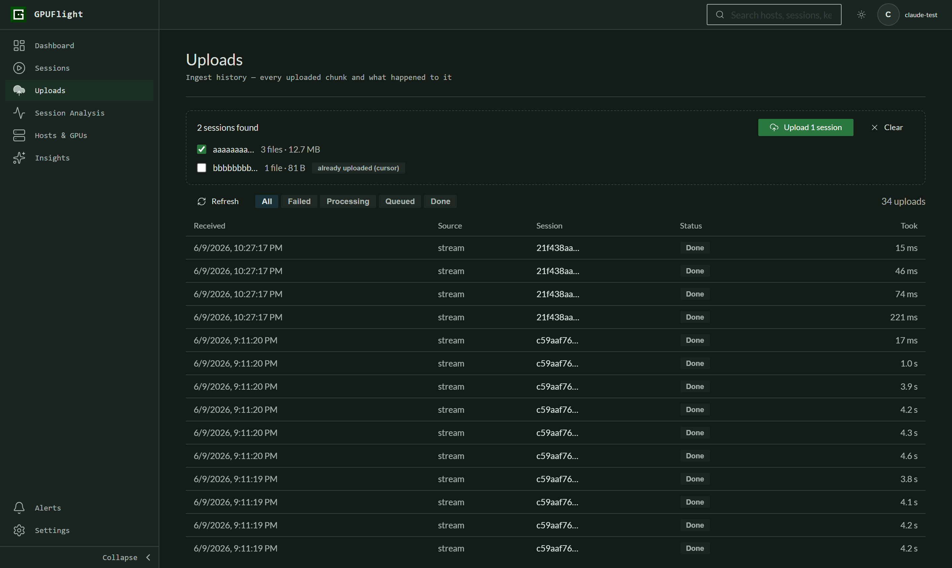Viewport: 952px width, 568px height.
Task: Open the Insights sparkle icon
Action: click(19, 158)
